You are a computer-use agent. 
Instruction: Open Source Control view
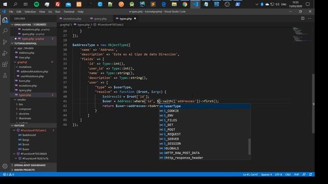tap(5, 42)
